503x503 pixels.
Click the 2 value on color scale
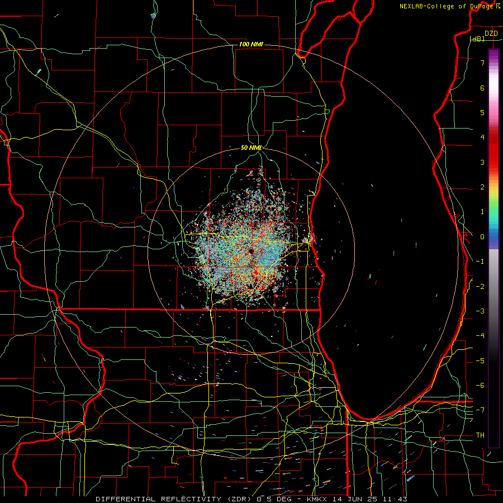click(x=482, y=187)
